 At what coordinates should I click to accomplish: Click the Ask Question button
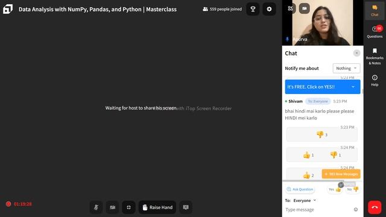click(x=300, y=189)
